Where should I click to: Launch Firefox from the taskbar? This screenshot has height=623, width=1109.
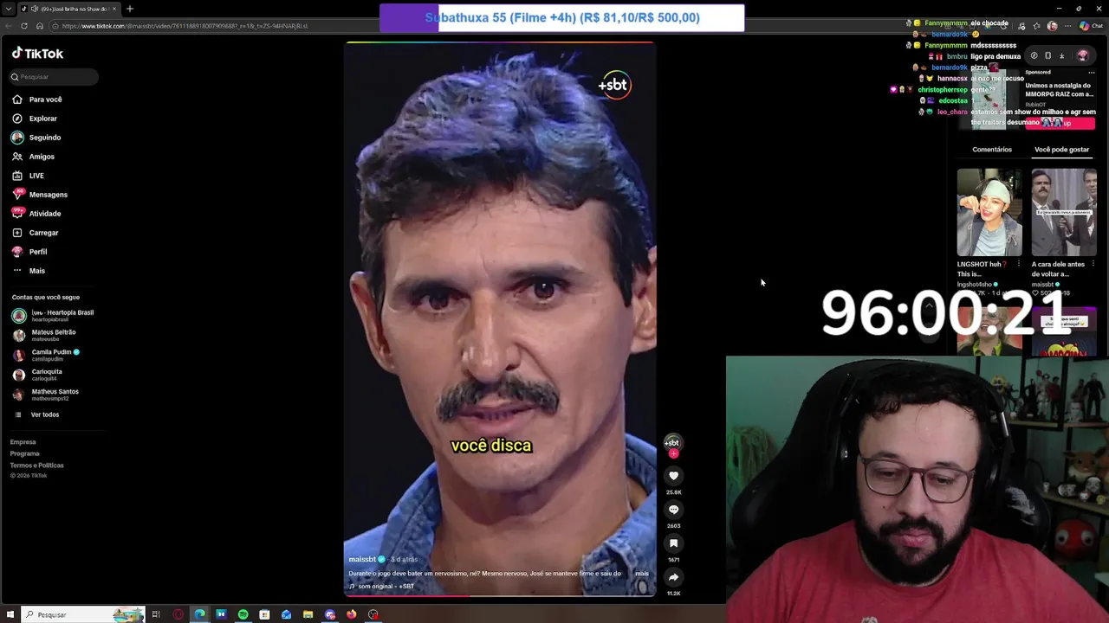351,614
